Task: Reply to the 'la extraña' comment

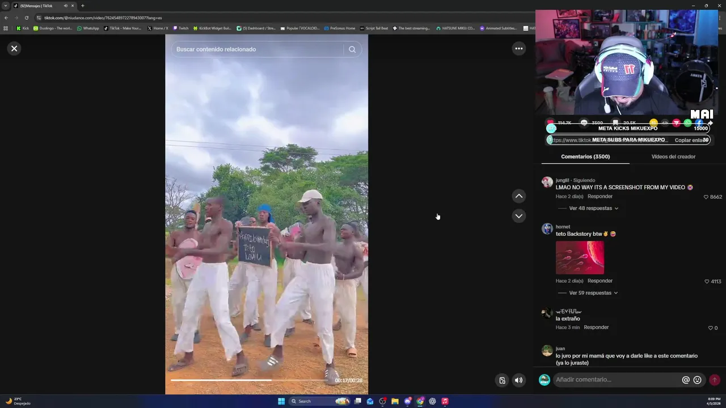Action: 596,328
